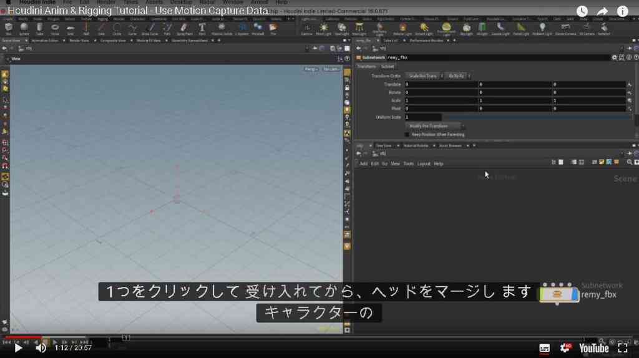Screen dimensions: 639x358
Task: Click the node name field remy_fbx
Action: [x=497, y=57]
